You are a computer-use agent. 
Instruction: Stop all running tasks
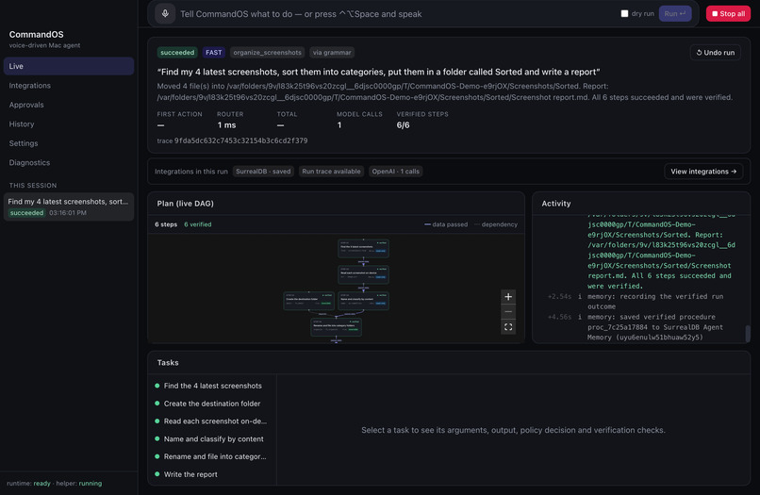point(728,13)
